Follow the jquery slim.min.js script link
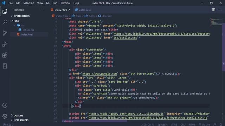The width and height of the screenshot is (225, 126). click(x=126, y=114)
